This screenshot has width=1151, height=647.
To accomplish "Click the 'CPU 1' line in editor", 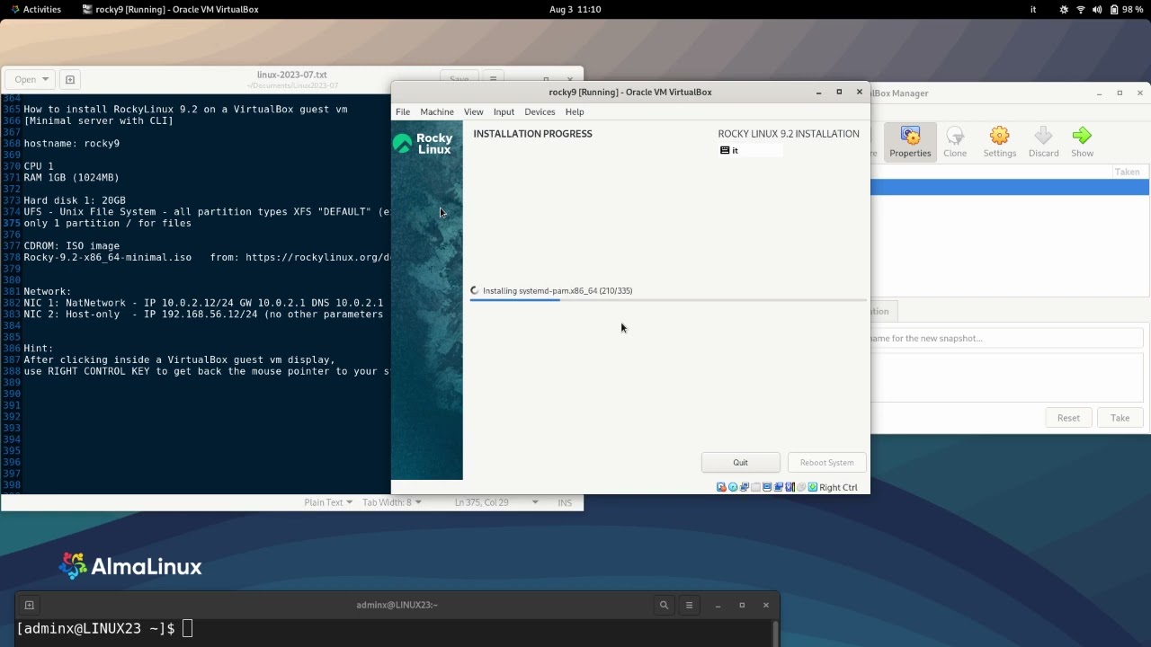I will point(39,166).
